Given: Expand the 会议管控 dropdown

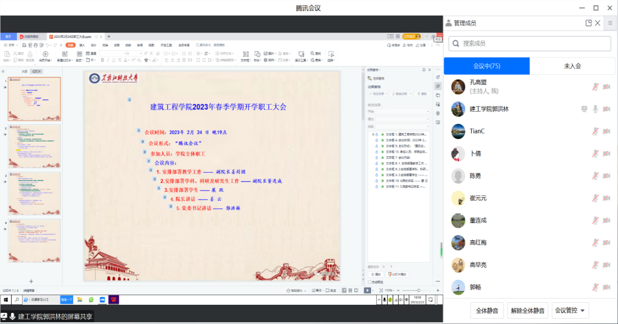Looking at the screenshot, I should click(x=570, y=310).
